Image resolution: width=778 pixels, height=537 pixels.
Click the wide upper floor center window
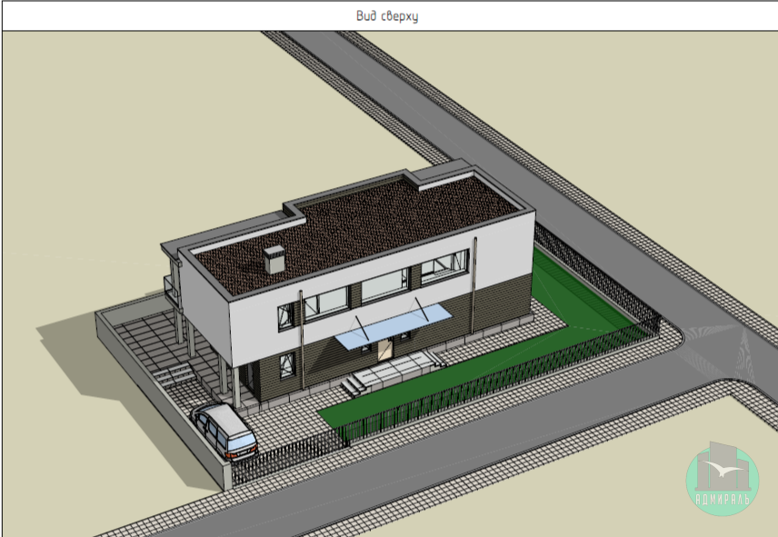click(x=383, y=286)
